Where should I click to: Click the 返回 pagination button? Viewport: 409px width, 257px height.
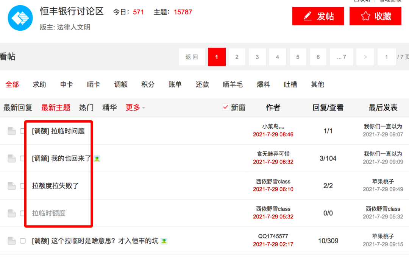[192, 57]
